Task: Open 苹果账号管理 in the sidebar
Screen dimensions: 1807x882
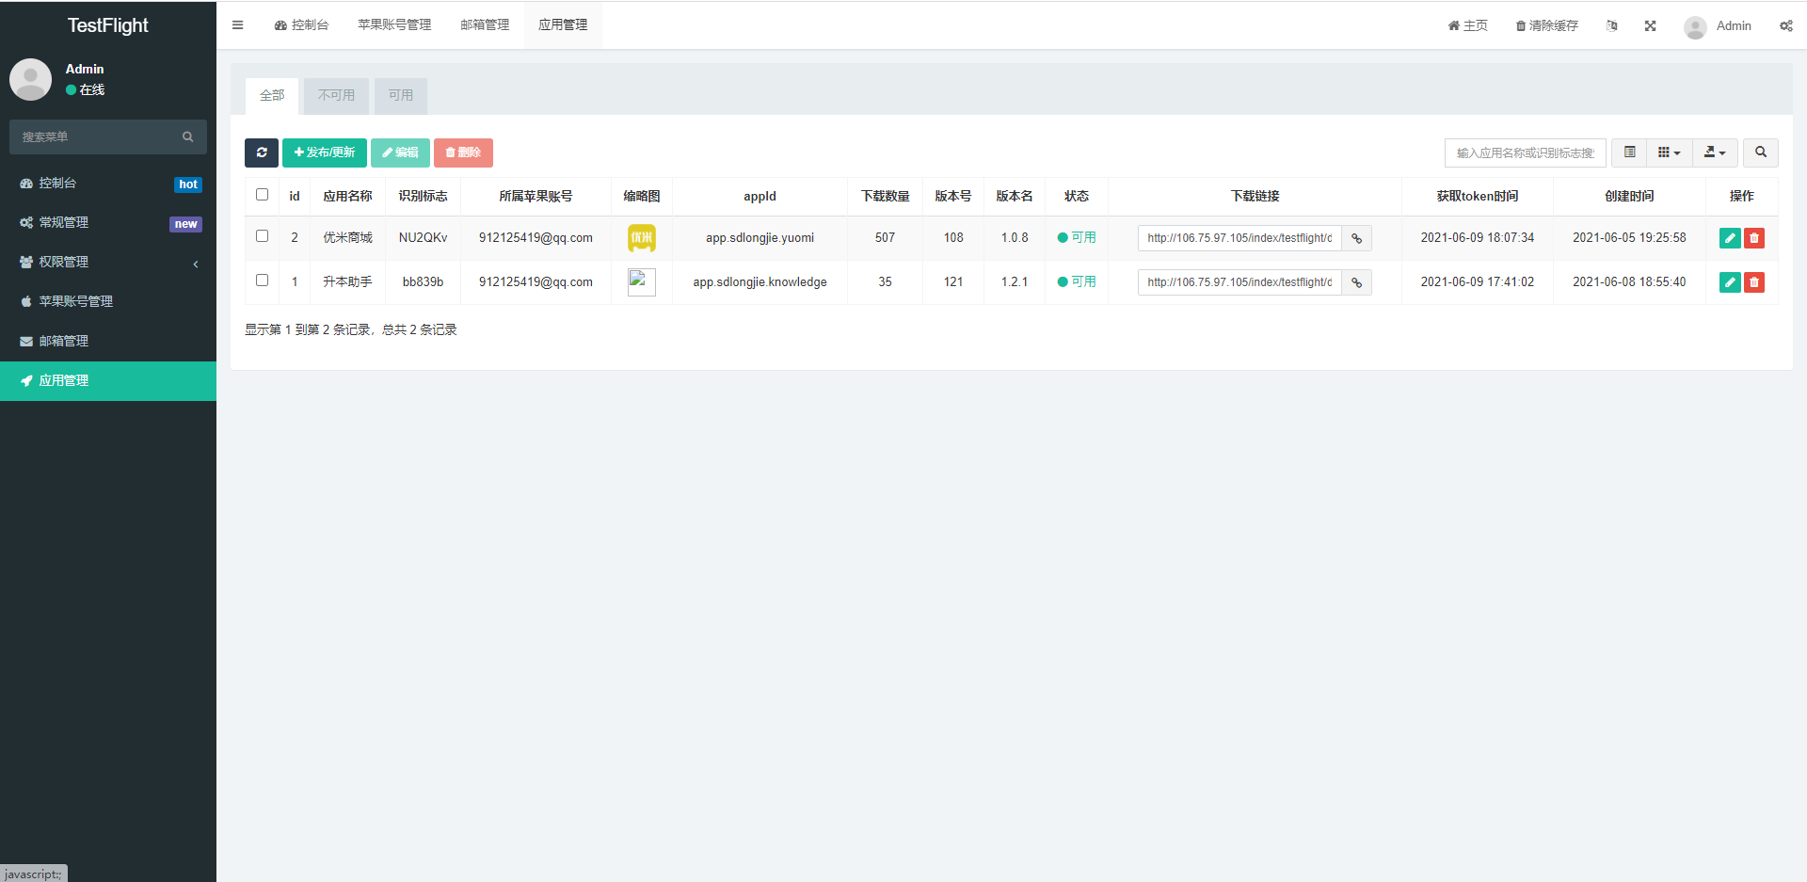Action: (x=75, y=301)
